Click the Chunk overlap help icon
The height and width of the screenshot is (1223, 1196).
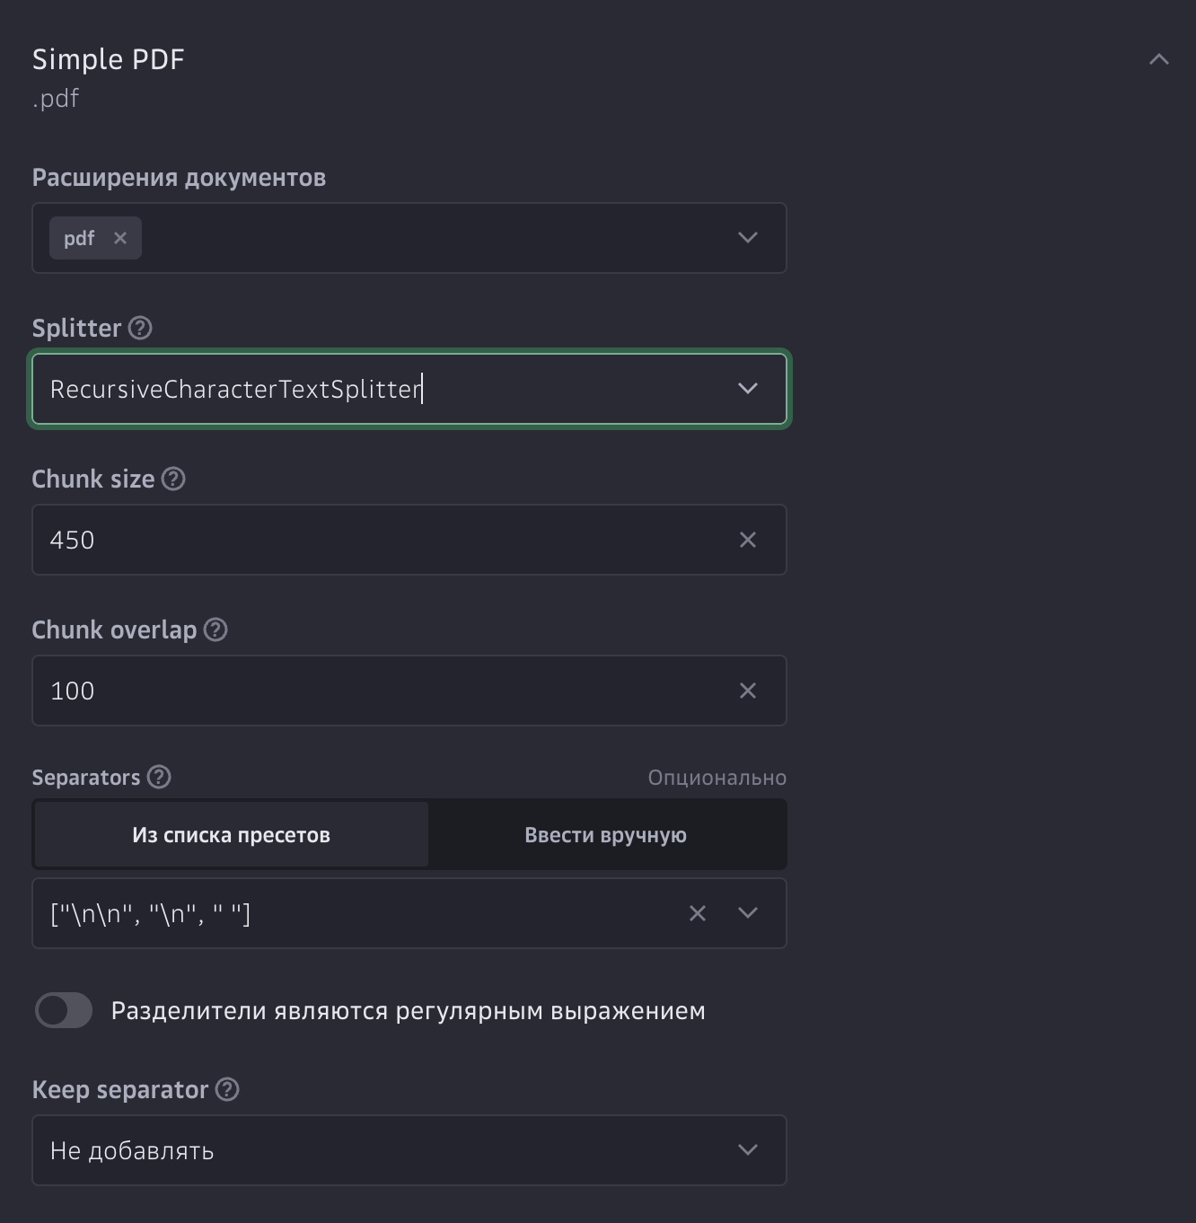click(x=215, y=629)
